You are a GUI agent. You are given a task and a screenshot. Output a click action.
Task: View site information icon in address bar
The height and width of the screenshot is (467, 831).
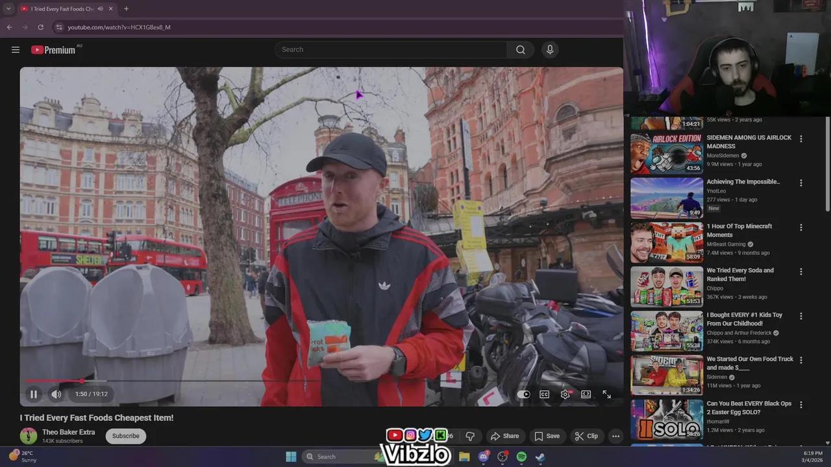[59, 27]
